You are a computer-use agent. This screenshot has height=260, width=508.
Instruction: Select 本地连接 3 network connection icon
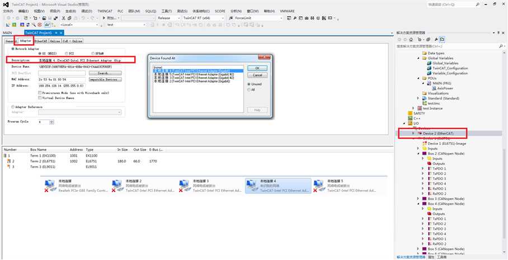coord(184,187)
